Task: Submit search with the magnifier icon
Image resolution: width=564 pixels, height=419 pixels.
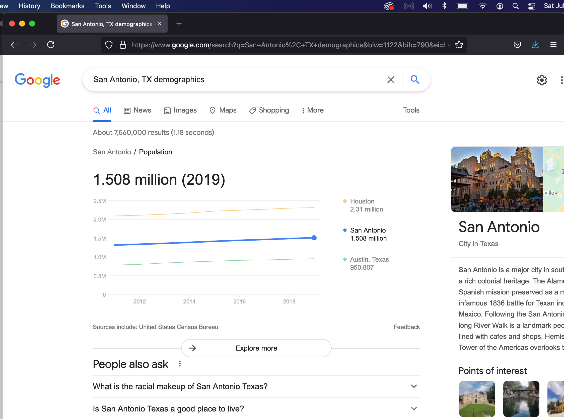Action: pyautogui.click(x=415, y=80)
